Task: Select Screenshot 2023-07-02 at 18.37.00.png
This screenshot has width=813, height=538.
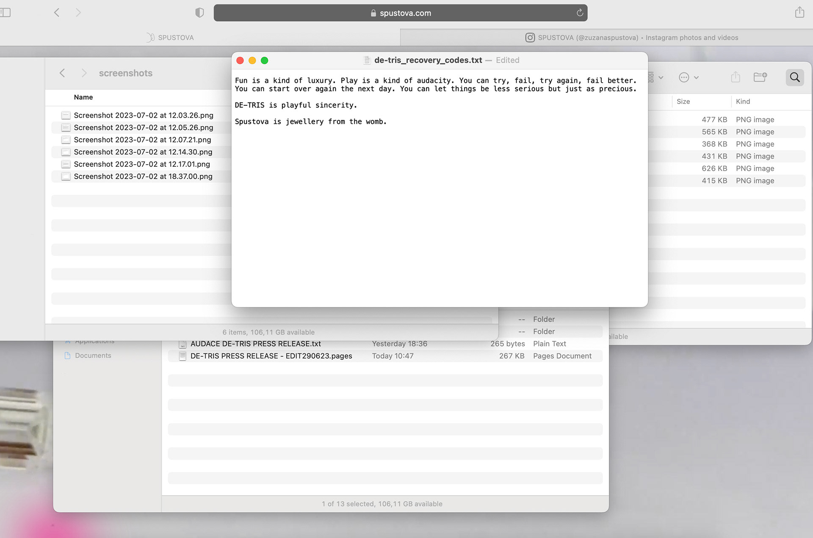Action: click(143, 177)
